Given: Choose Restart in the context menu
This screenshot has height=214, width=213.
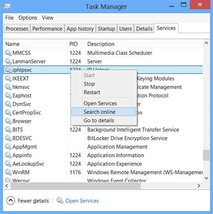Looking at the screenshot, I should [104, 92].
